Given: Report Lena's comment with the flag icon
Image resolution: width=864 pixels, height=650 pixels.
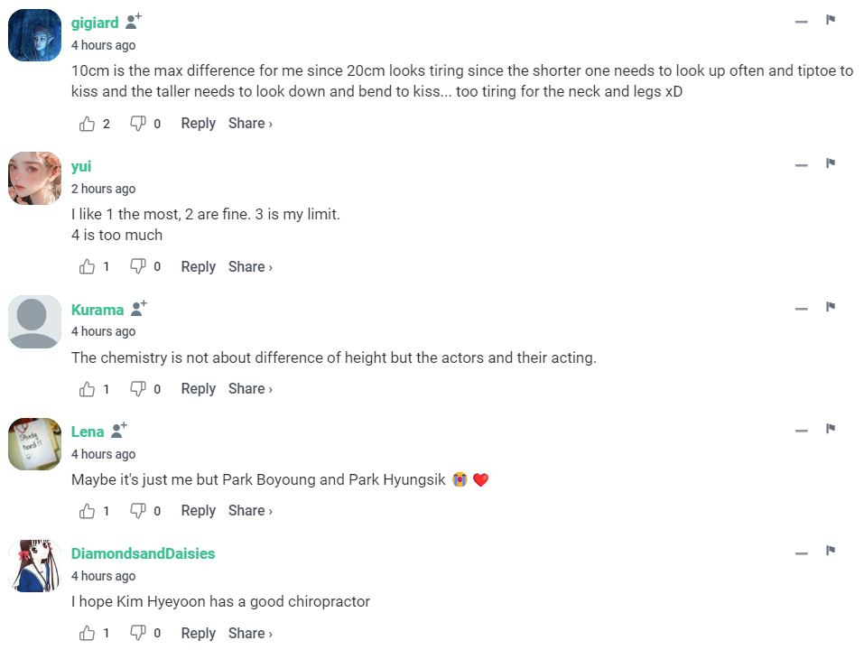Looking at the screenshot, I should tap(831, 429).
